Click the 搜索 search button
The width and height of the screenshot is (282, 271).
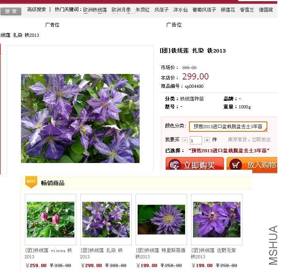[x=11, y=11]
